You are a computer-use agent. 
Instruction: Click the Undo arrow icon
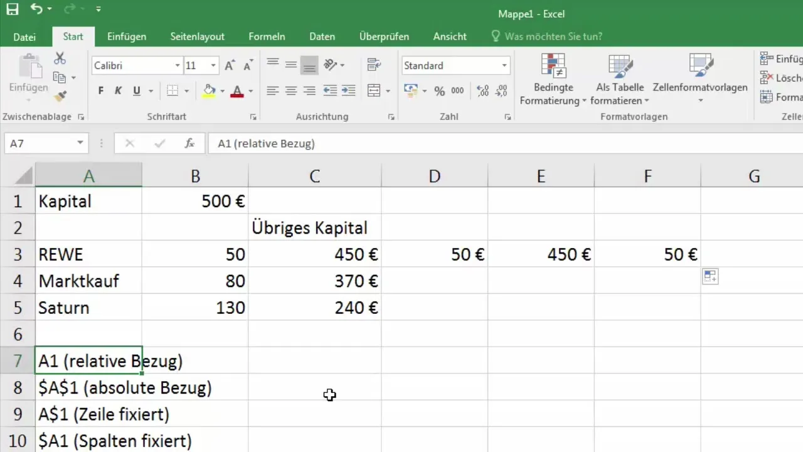[37, 9]
